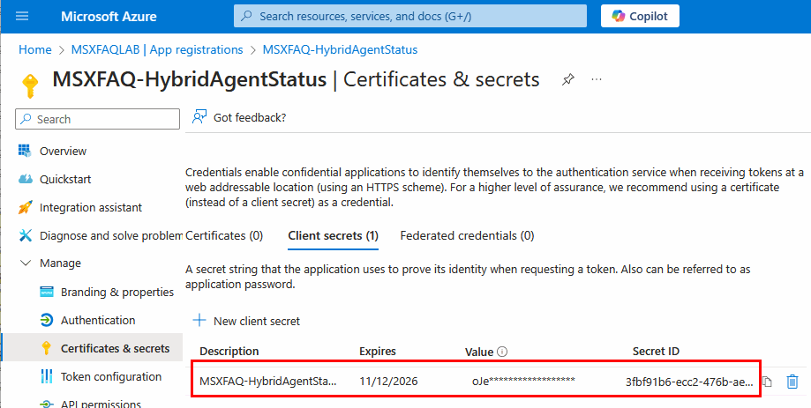
Task: Click the Branding & properties icon
Action: click(x=47, y=292)
